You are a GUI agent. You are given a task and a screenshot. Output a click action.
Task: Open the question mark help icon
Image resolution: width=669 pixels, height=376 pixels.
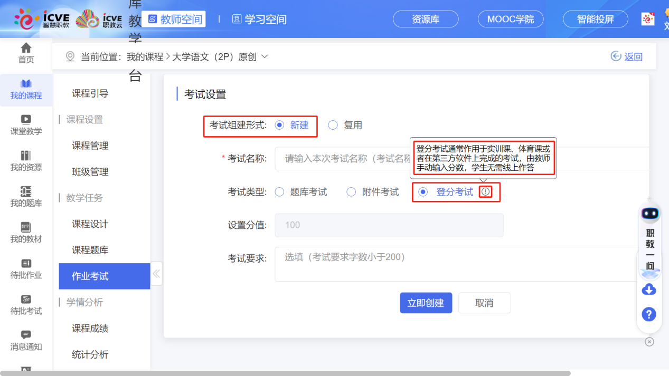coord(649,314)
